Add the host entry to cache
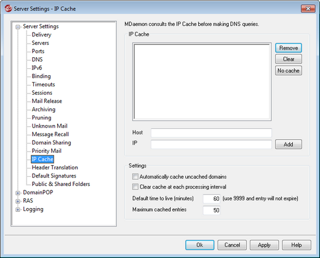This screenshot has width=320, height=258. click(x=289, y=144)
